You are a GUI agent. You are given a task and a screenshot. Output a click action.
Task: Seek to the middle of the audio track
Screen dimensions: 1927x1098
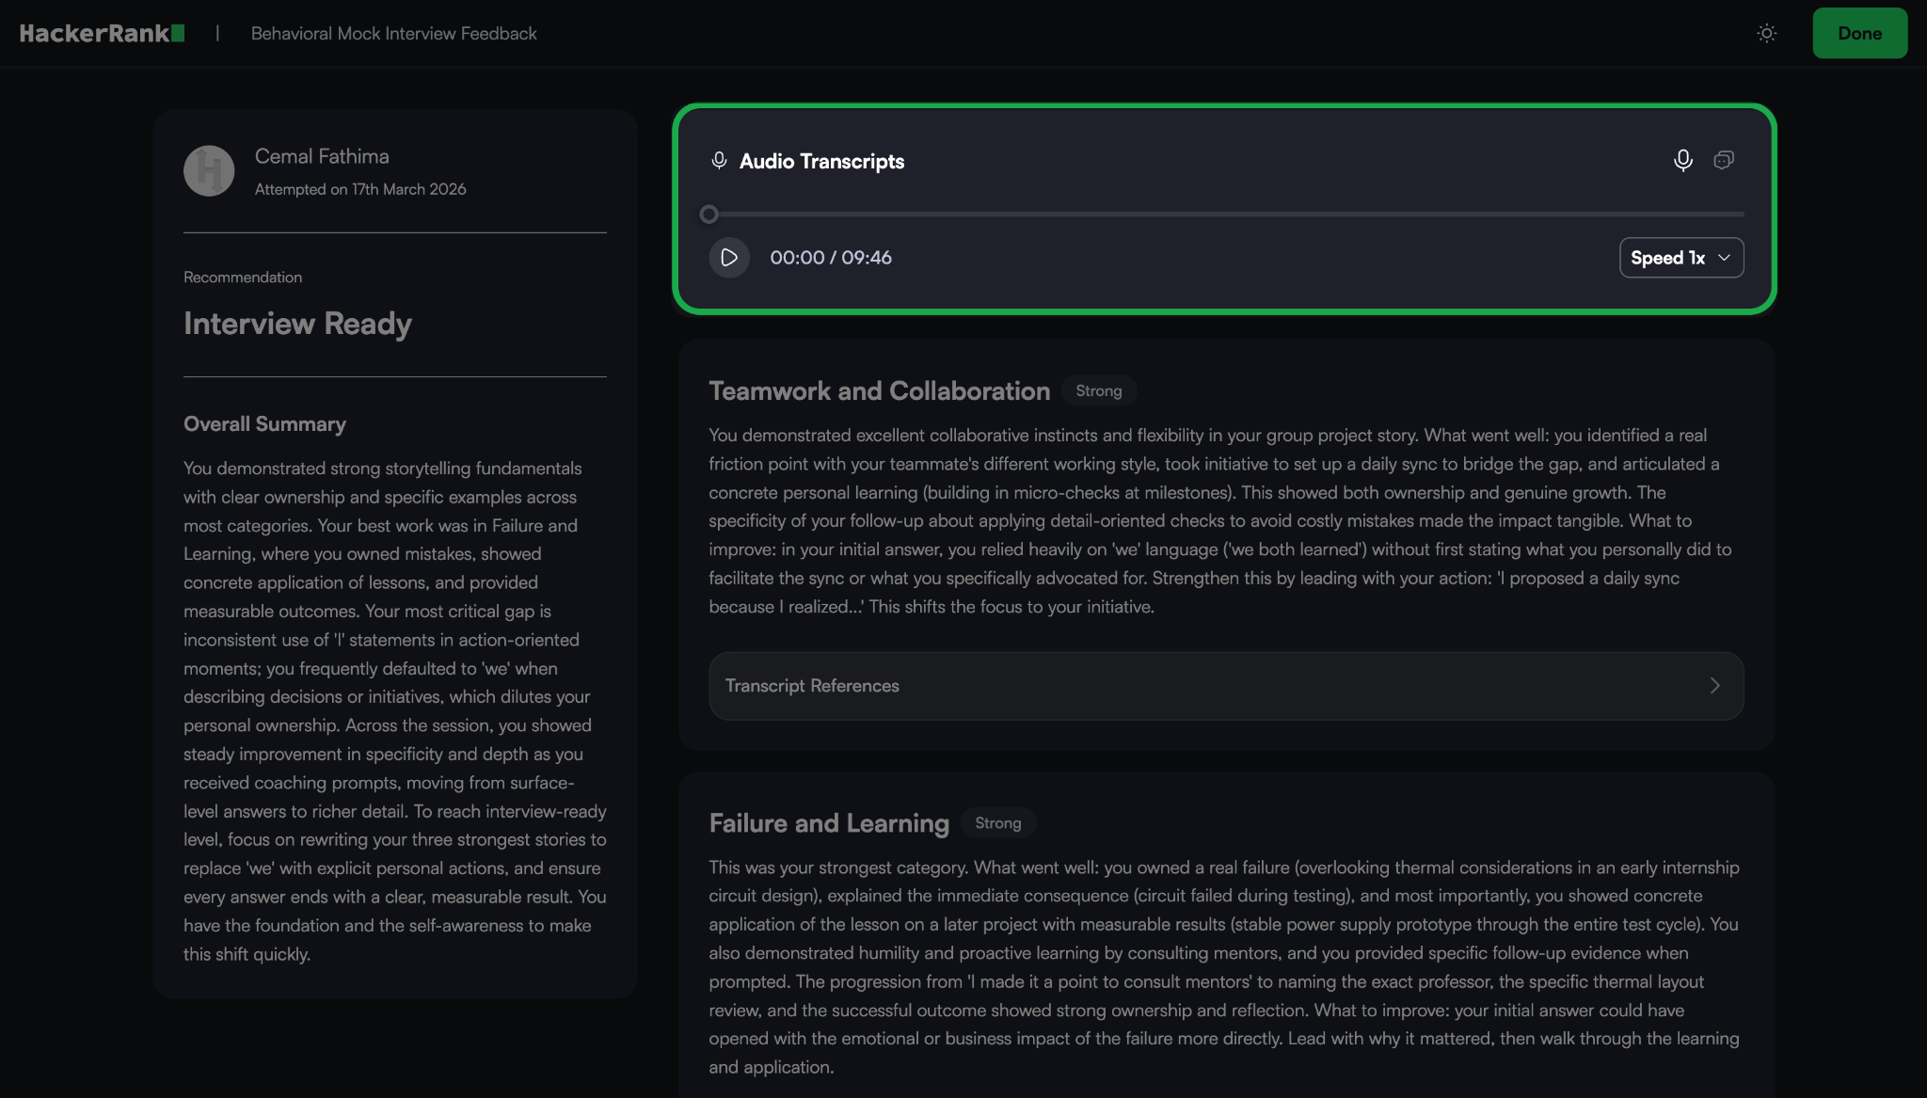pos(1227,215)
